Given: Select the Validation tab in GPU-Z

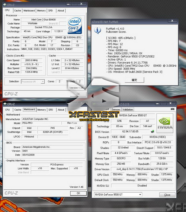Looking at the screenshot, I should coord(128,109).
